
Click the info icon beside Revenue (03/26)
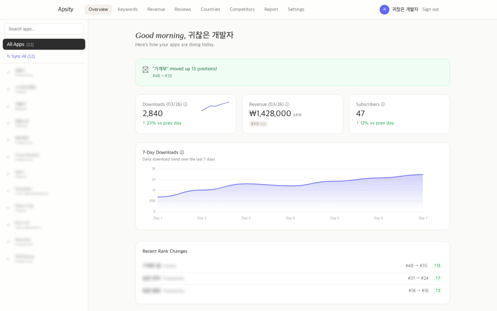[287, 104]
